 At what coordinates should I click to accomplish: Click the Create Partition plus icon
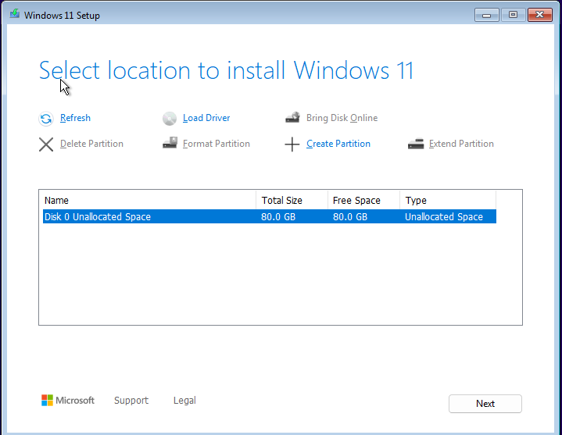point(292,144)
